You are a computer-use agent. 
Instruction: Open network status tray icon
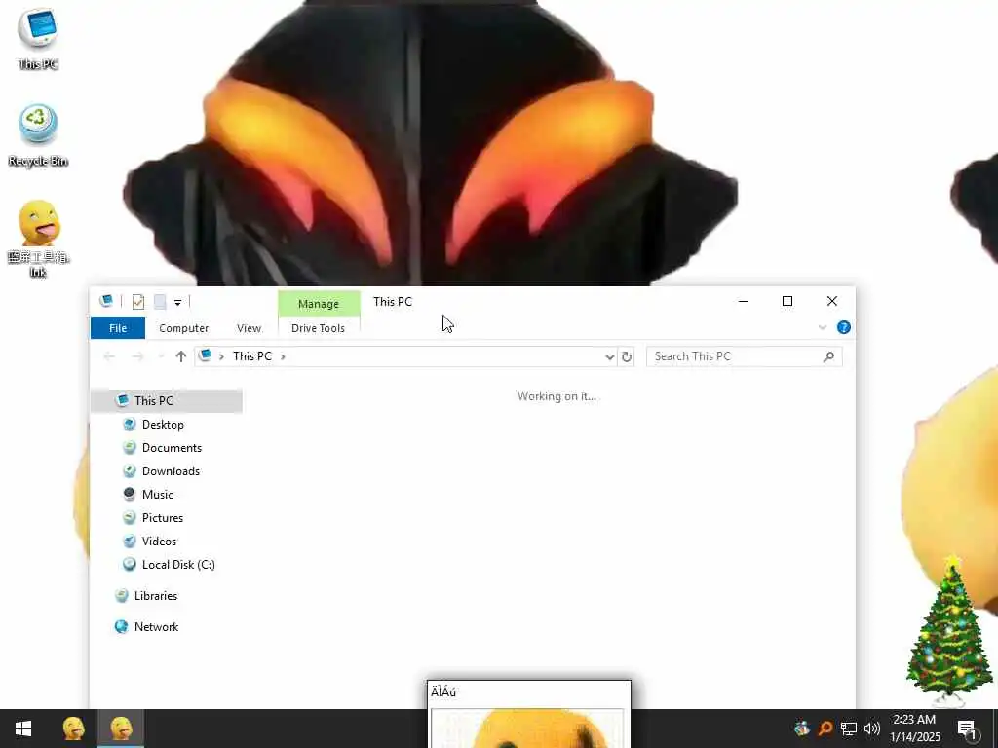point(849,729)
